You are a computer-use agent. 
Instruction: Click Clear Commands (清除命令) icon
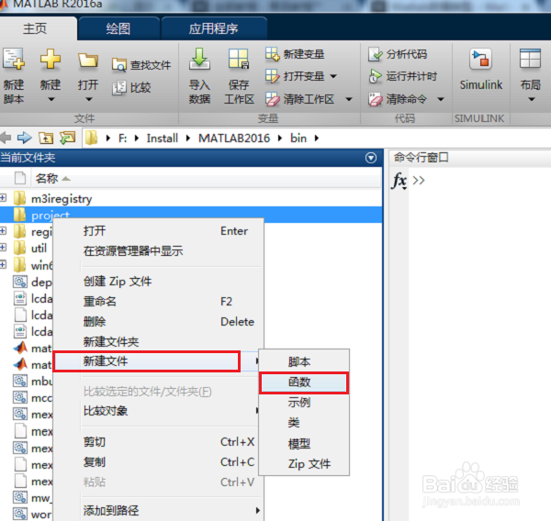click(376, 99)
